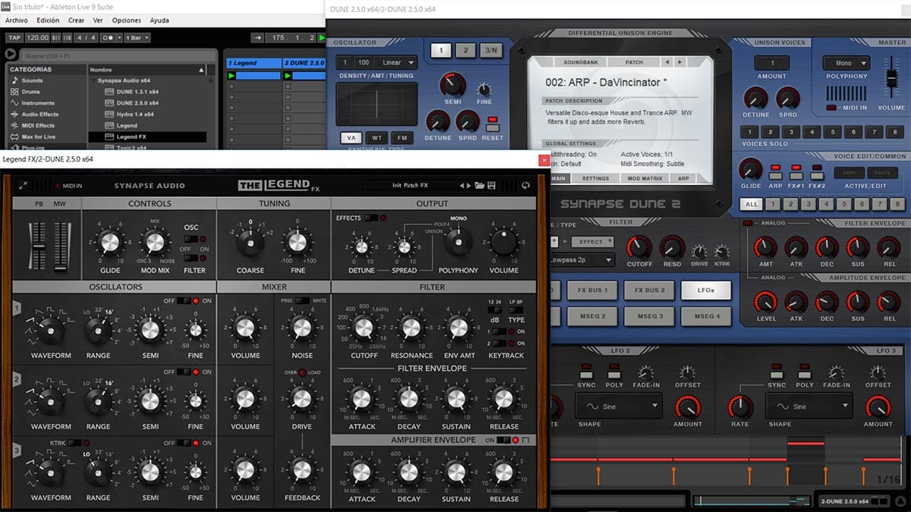This screenshot has height=512, width=911.
Task: Click the MW mod wheel in Legend FX
Action: [x=60, y=247]
